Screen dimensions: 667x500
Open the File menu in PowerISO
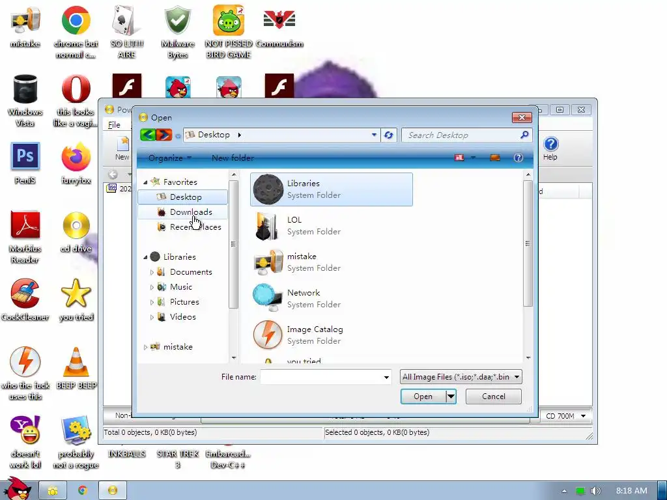(114, 124)
